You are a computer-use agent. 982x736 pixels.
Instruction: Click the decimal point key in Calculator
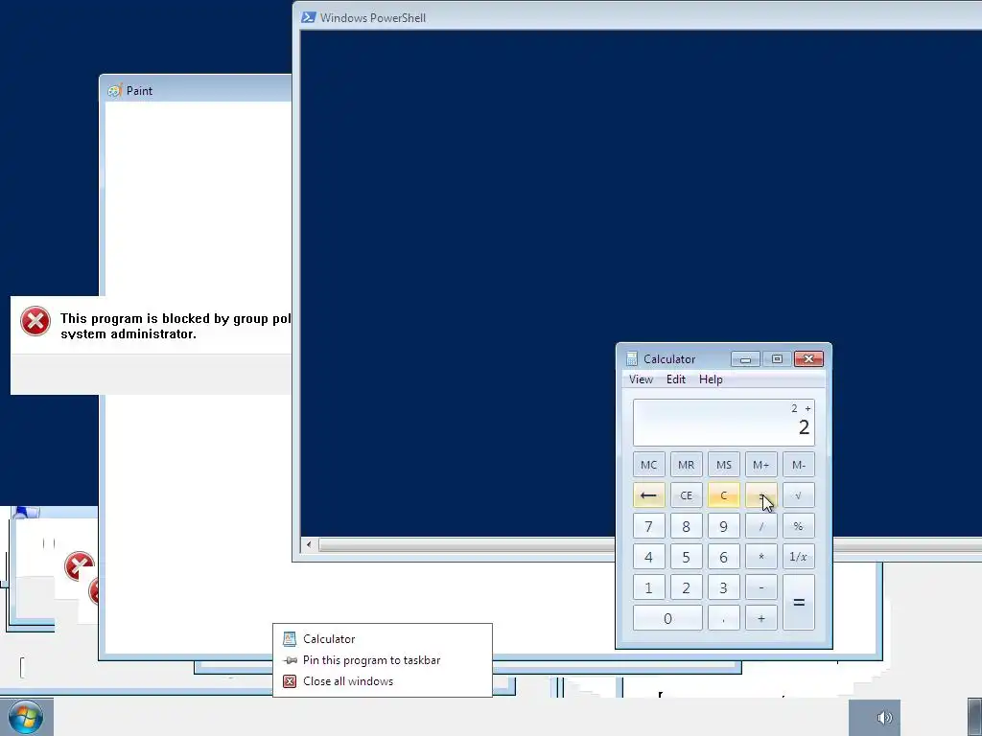(x=724, y=618)
